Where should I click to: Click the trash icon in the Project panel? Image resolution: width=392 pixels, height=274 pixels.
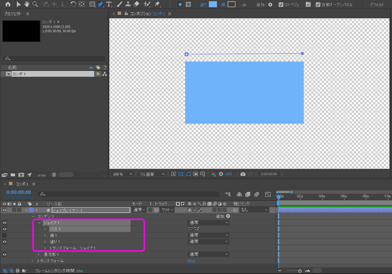(x=54, y=175)
